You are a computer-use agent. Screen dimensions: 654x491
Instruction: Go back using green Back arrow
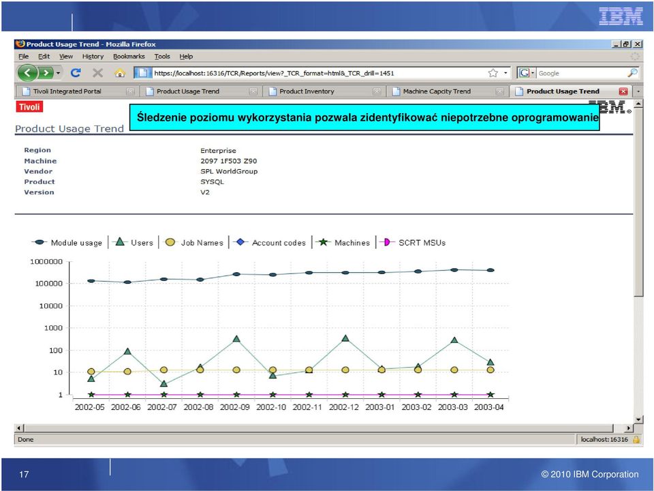[x=27, y=73]
